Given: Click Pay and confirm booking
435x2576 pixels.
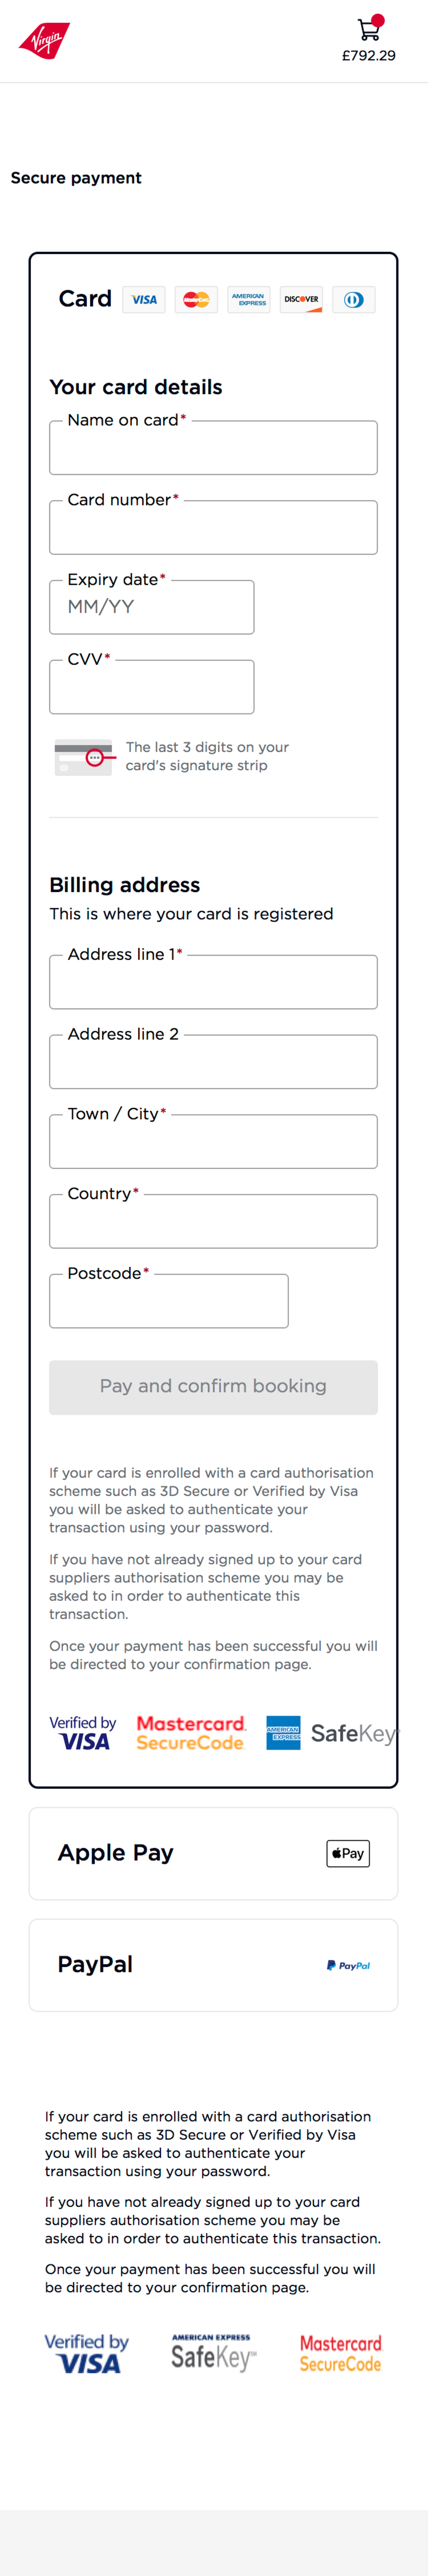Looking at the screenshot, I should 213,1387.
